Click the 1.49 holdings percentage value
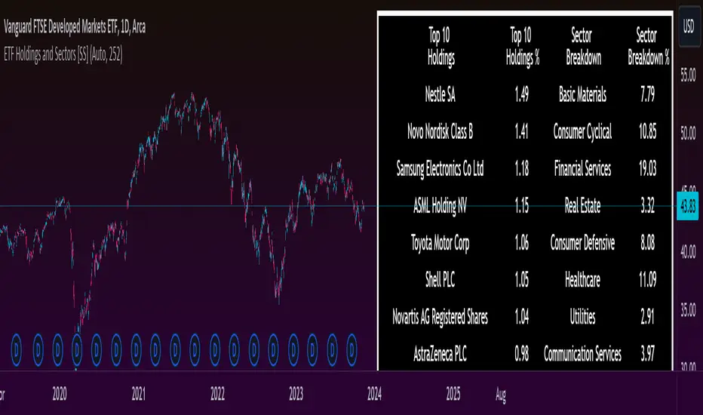Image resolution: width=703 pixels, height=415 pixels. (521, 94)
